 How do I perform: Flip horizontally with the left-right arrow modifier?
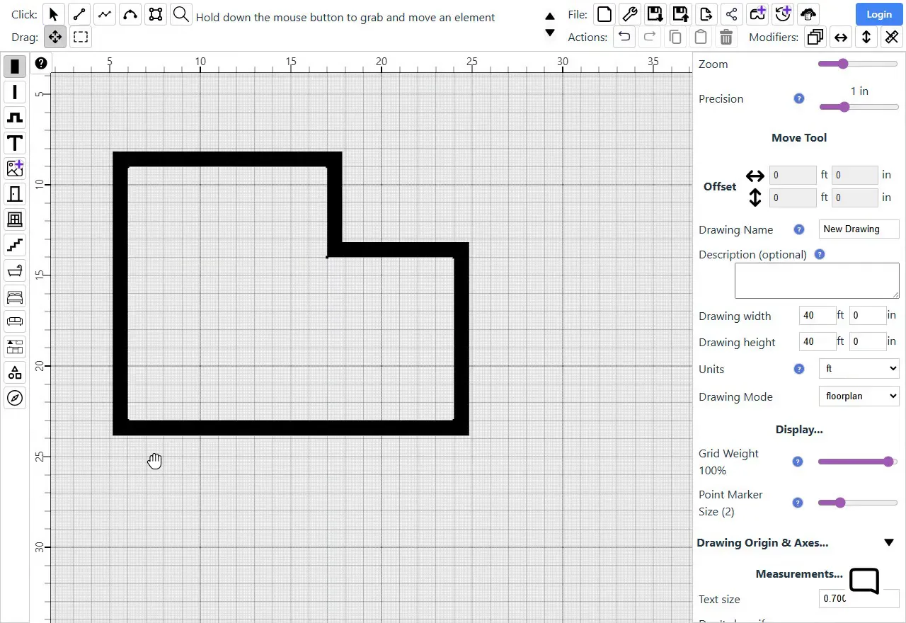coord(841,37)
